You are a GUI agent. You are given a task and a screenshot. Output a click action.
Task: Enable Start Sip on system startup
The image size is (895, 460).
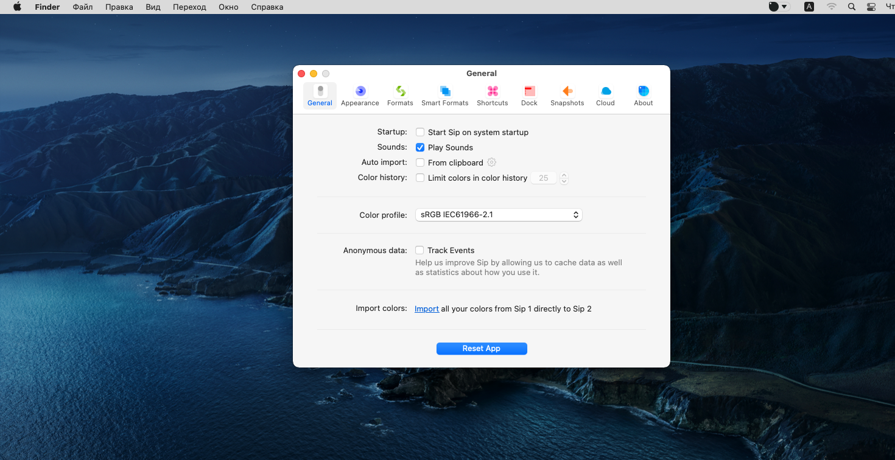tap(420, 132)
